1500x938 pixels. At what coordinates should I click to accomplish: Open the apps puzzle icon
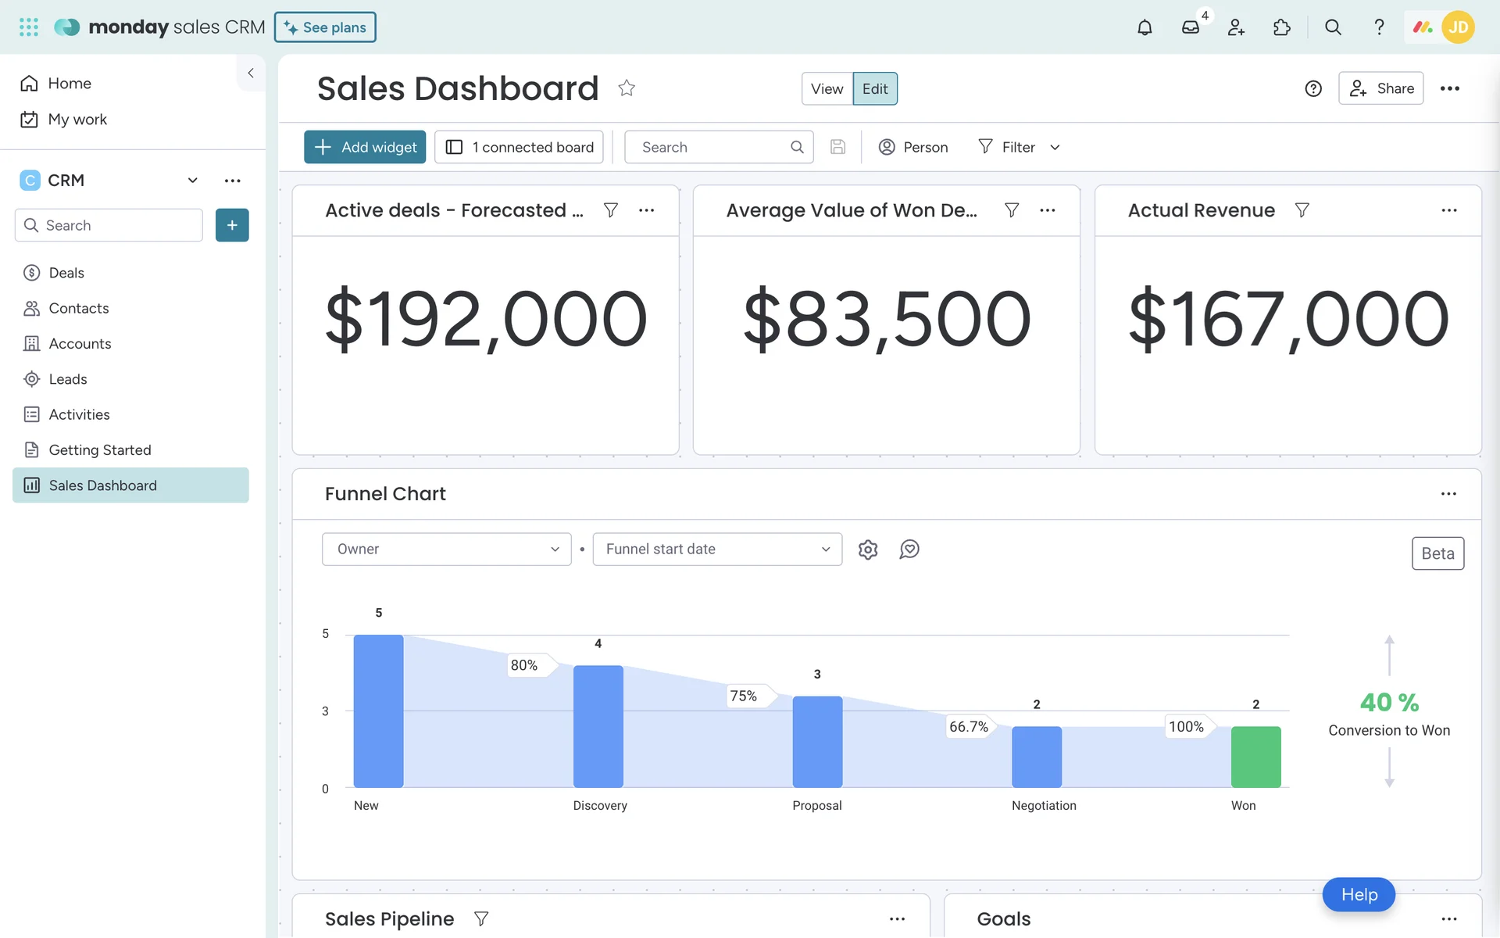pos(1281,27)
